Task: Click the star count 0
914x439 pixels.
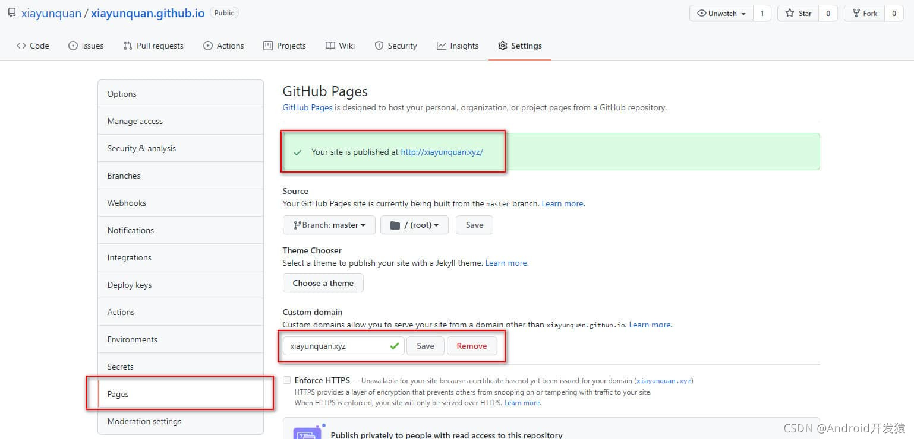Action: point(828,13)
